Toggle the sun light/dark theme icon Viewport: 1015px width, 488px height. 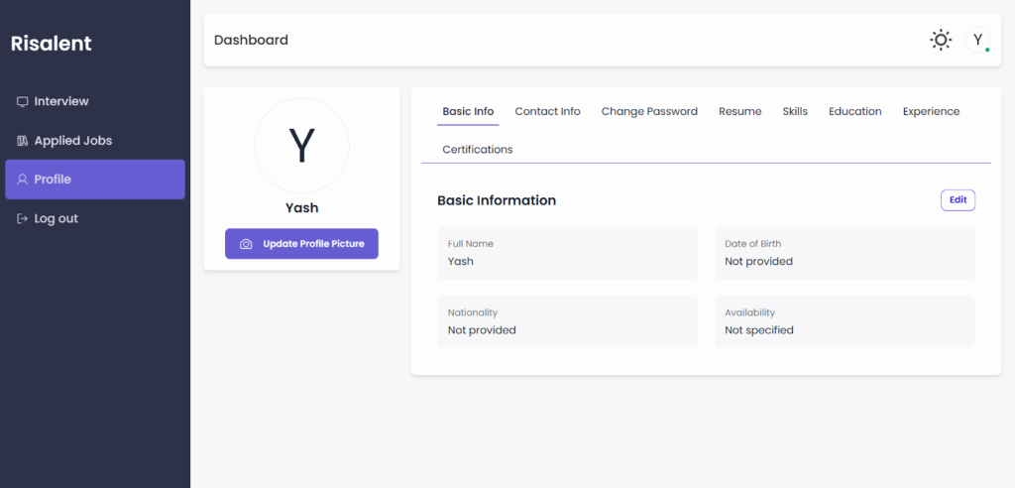[x=940, y=41]
